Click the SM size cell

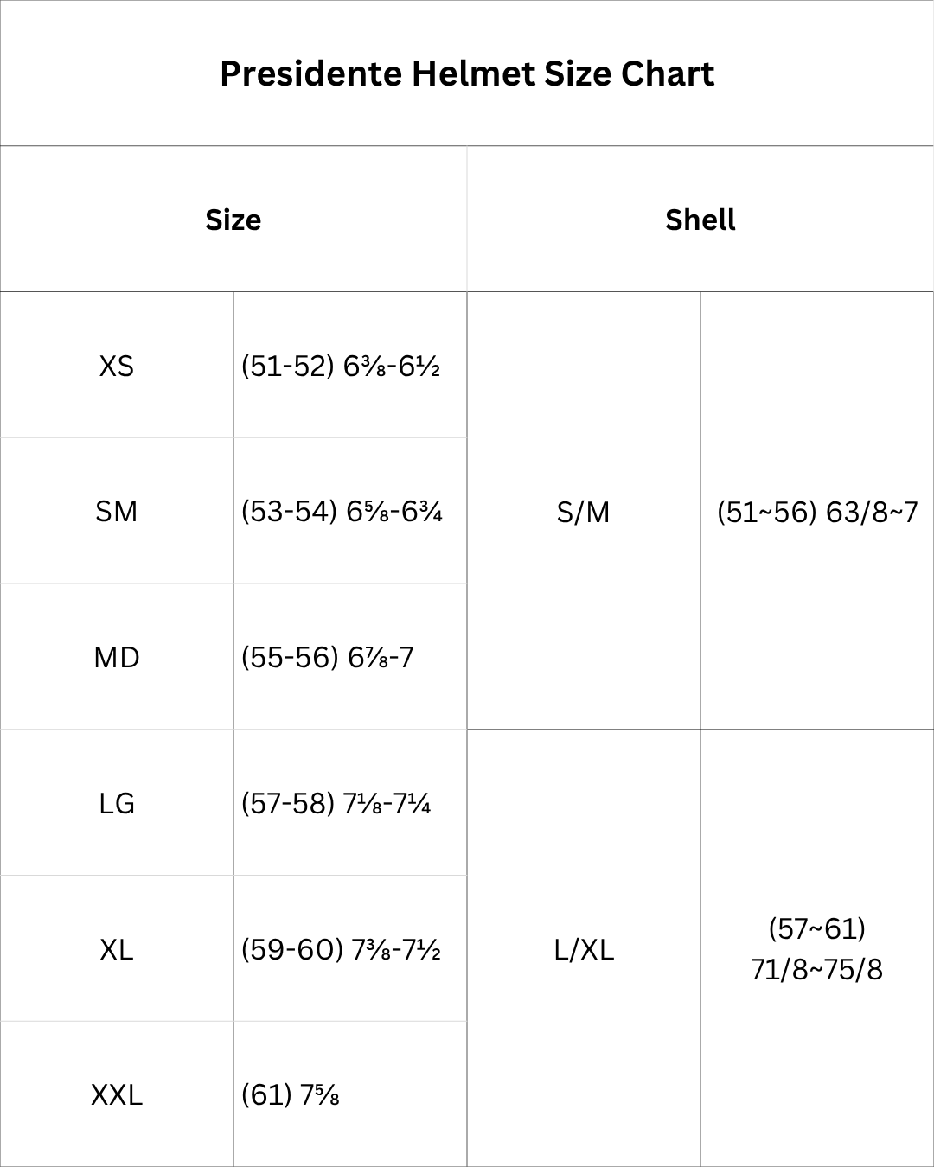tap(117, 512)
